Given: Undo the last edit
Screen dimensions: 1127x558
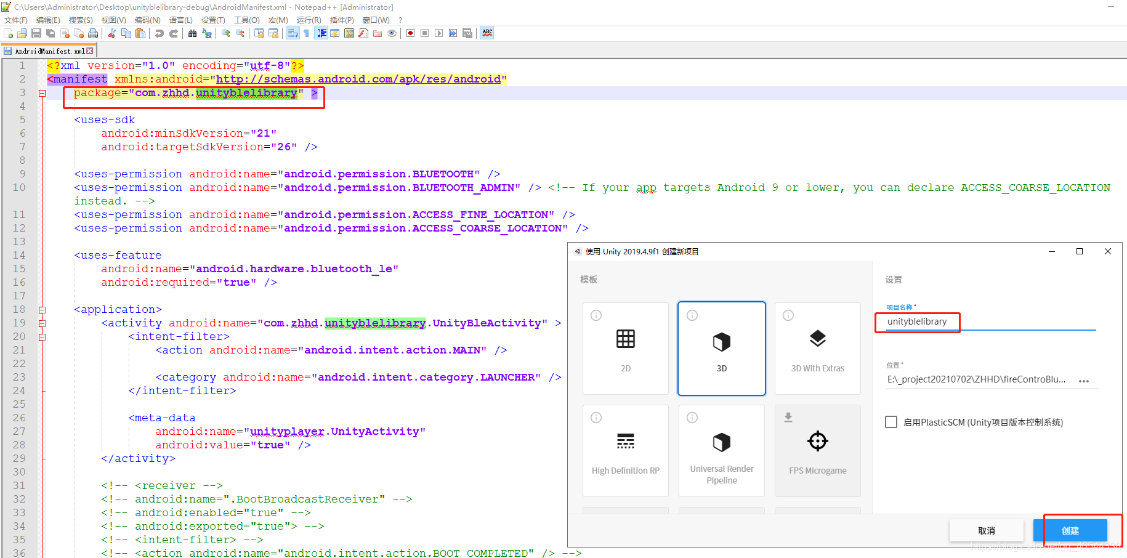Looking at the screenshot, I should click(x=159, y=33).
